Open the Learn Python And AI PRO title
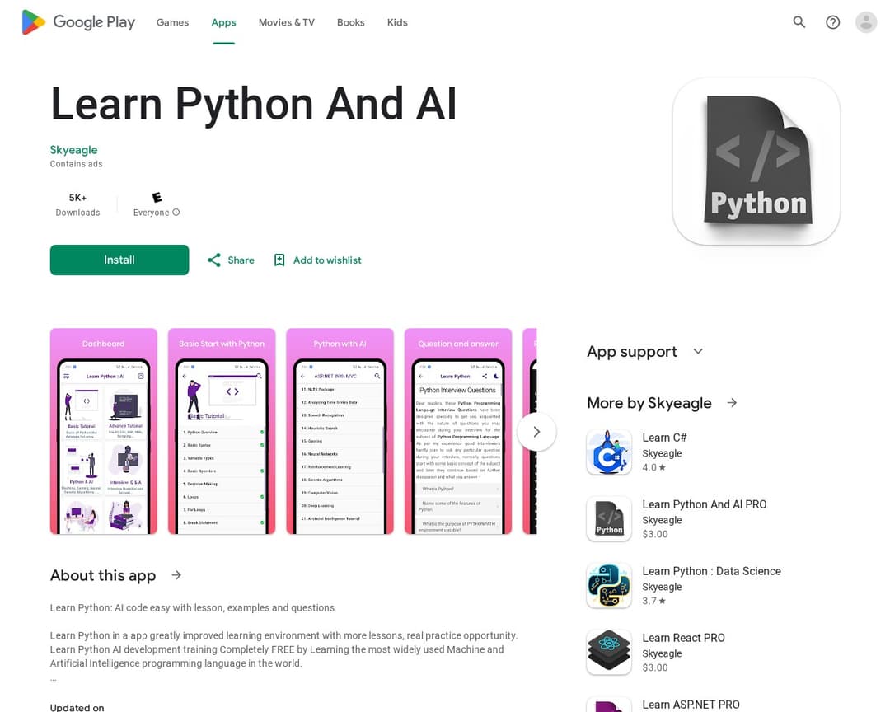Screen dimensions: 890x712 tap(705, 504)
